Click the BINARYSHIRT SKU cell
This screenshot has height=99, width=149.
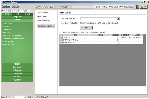click(76, 43)
